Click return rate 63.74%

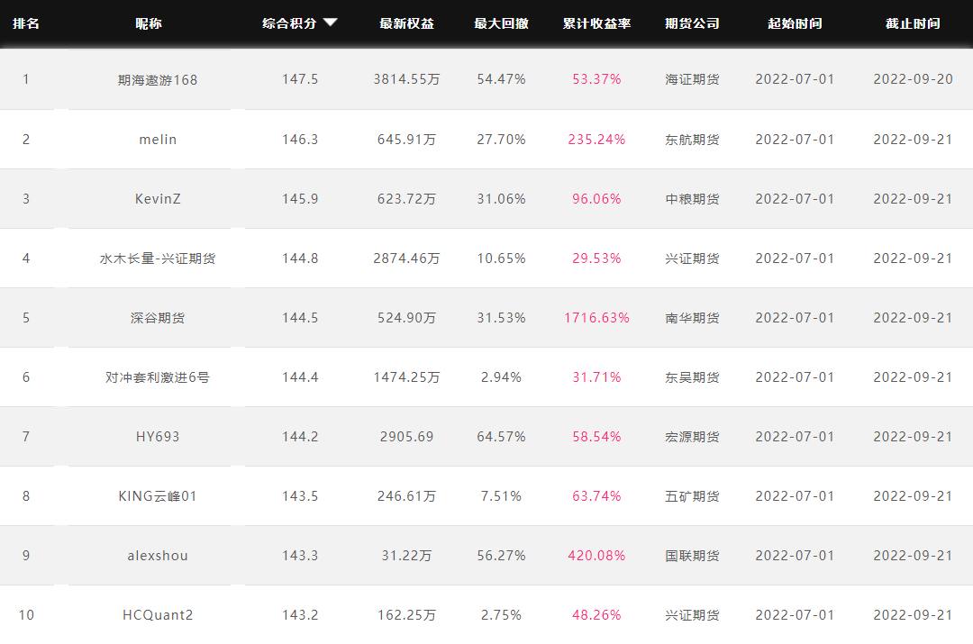597,496
